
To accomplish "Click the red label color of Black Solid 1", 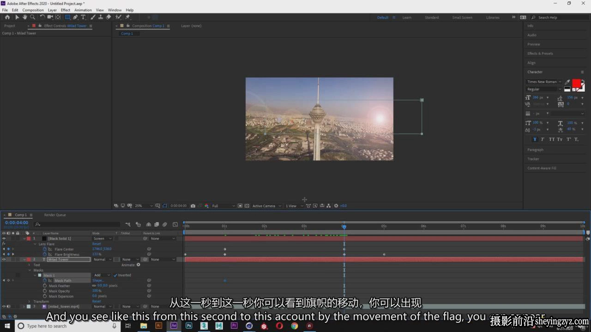I will (x=29, y=238).
